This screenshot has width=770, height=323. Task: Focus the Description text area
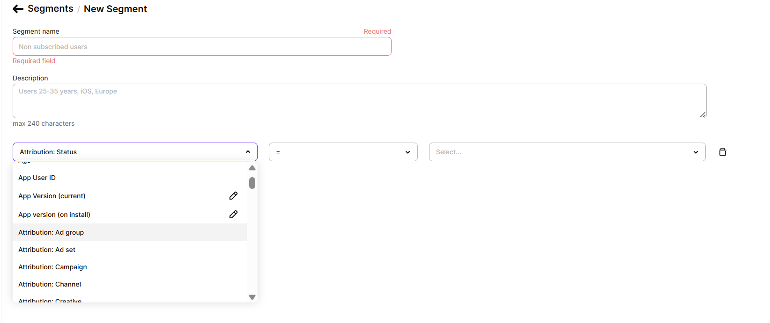click(x=359, y=101)
